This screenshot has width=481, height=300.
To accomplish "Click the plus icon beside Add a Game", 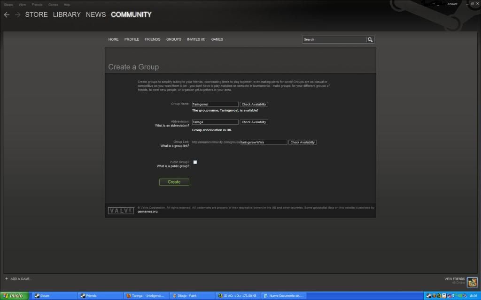I will (x=7, y=278).
